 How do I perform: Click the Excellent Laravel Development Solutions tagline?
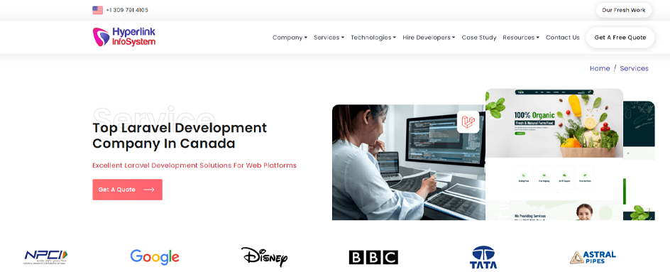click(194, 165)
